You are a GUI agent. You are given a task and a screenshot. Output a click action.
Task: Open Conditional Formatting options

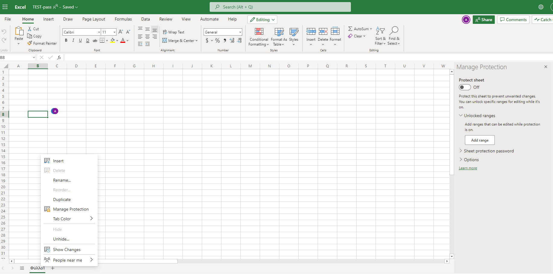pyautogui.click(x=259, y=36)
